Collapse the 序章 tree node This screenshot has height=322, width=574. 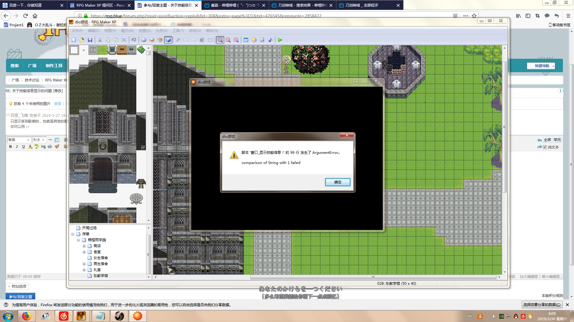tap(73, 234)
